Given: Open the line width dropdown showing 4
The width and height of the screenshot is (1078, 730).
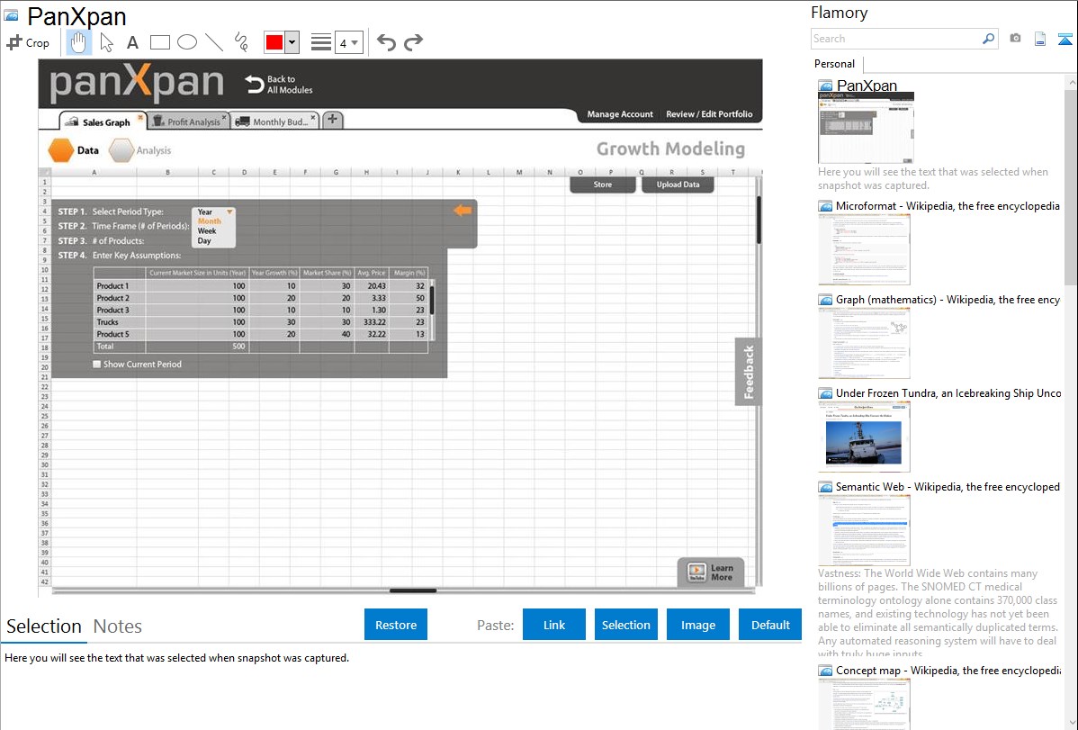Looking at the screenshot, I should (x=348, y=42).
